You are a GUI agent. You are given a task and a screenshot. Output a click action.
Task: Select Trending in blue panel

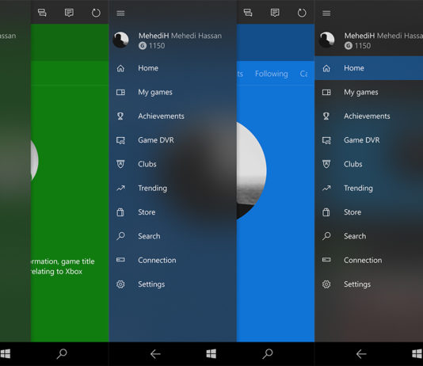[x=173, y=188]
